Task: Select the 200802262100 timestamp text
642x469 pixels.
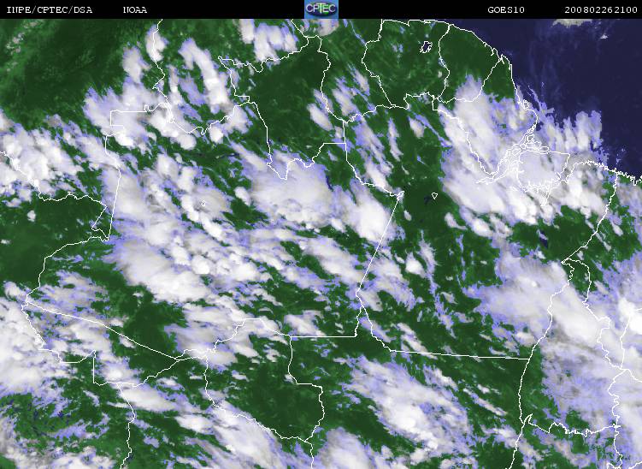Action: coord(601,9)
